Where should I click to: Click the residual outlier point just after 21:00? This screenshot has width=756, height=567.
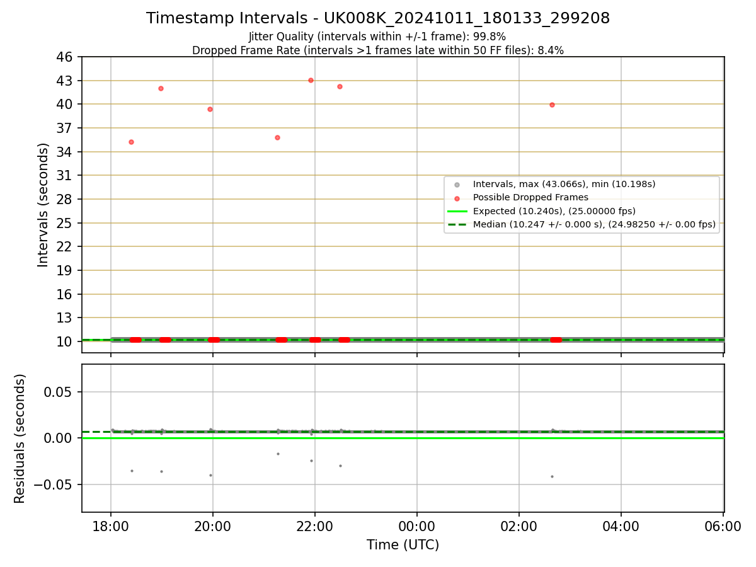(x=278, y=454)
